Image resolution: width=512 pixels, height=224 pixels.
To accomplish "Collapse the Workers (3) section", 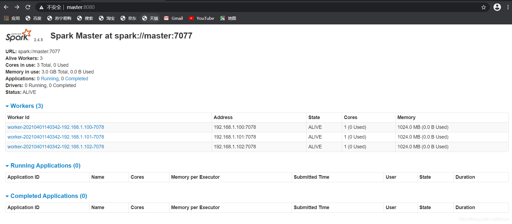I will click(24, 106).
